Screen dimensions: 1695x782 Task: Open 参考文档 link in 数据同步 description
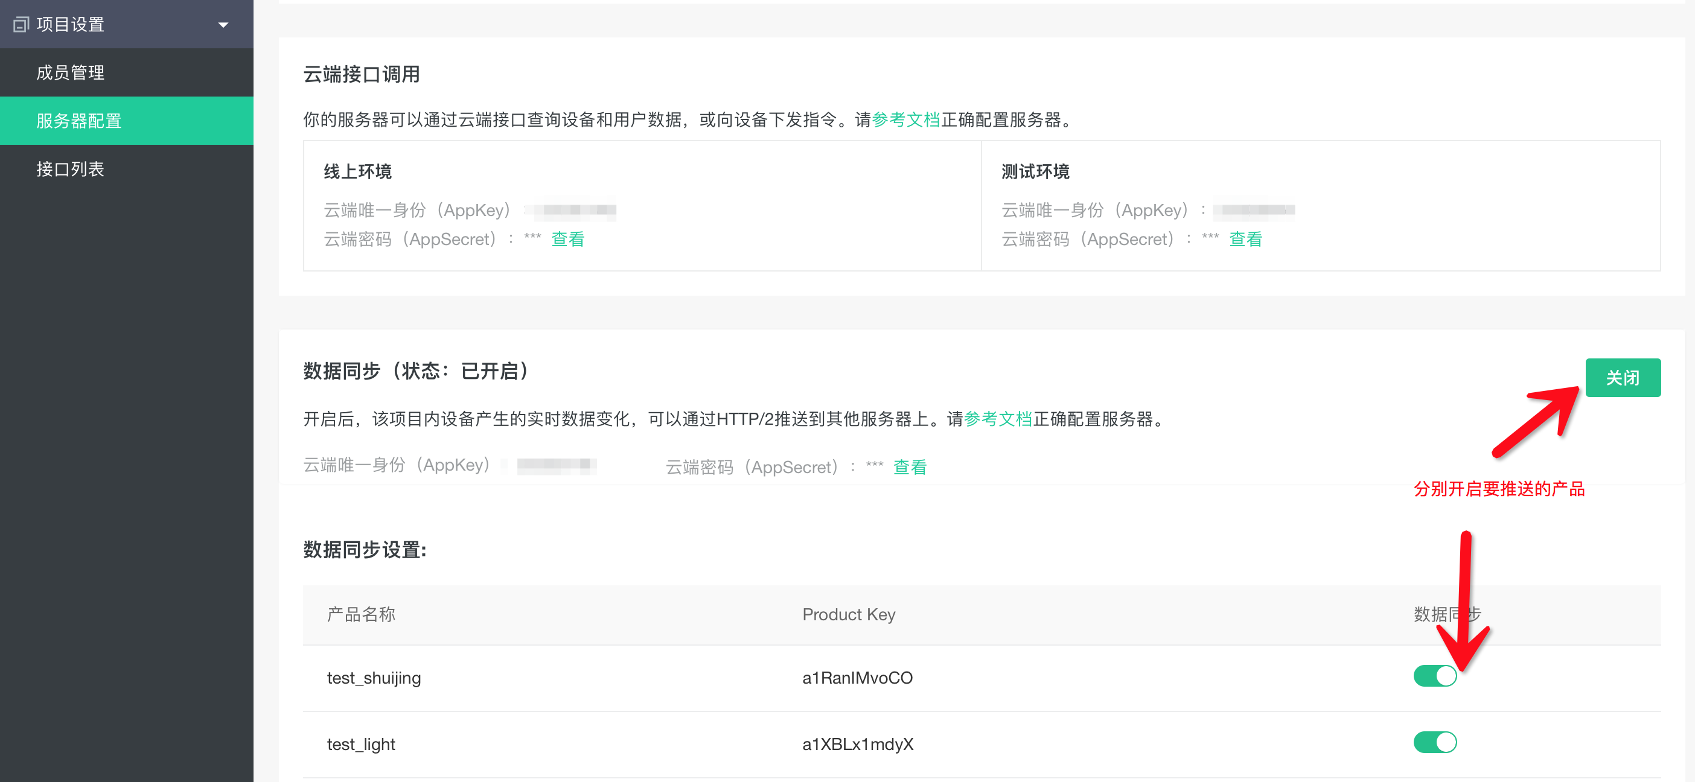tap(998, 419)
